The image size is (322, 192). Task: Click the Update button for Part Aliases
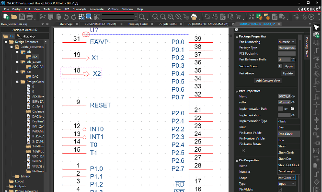[287, 73]
